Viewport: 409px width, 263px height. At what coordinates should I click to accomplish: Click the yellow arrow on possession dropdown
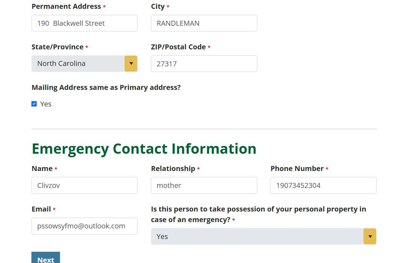(x=370, y=236)
